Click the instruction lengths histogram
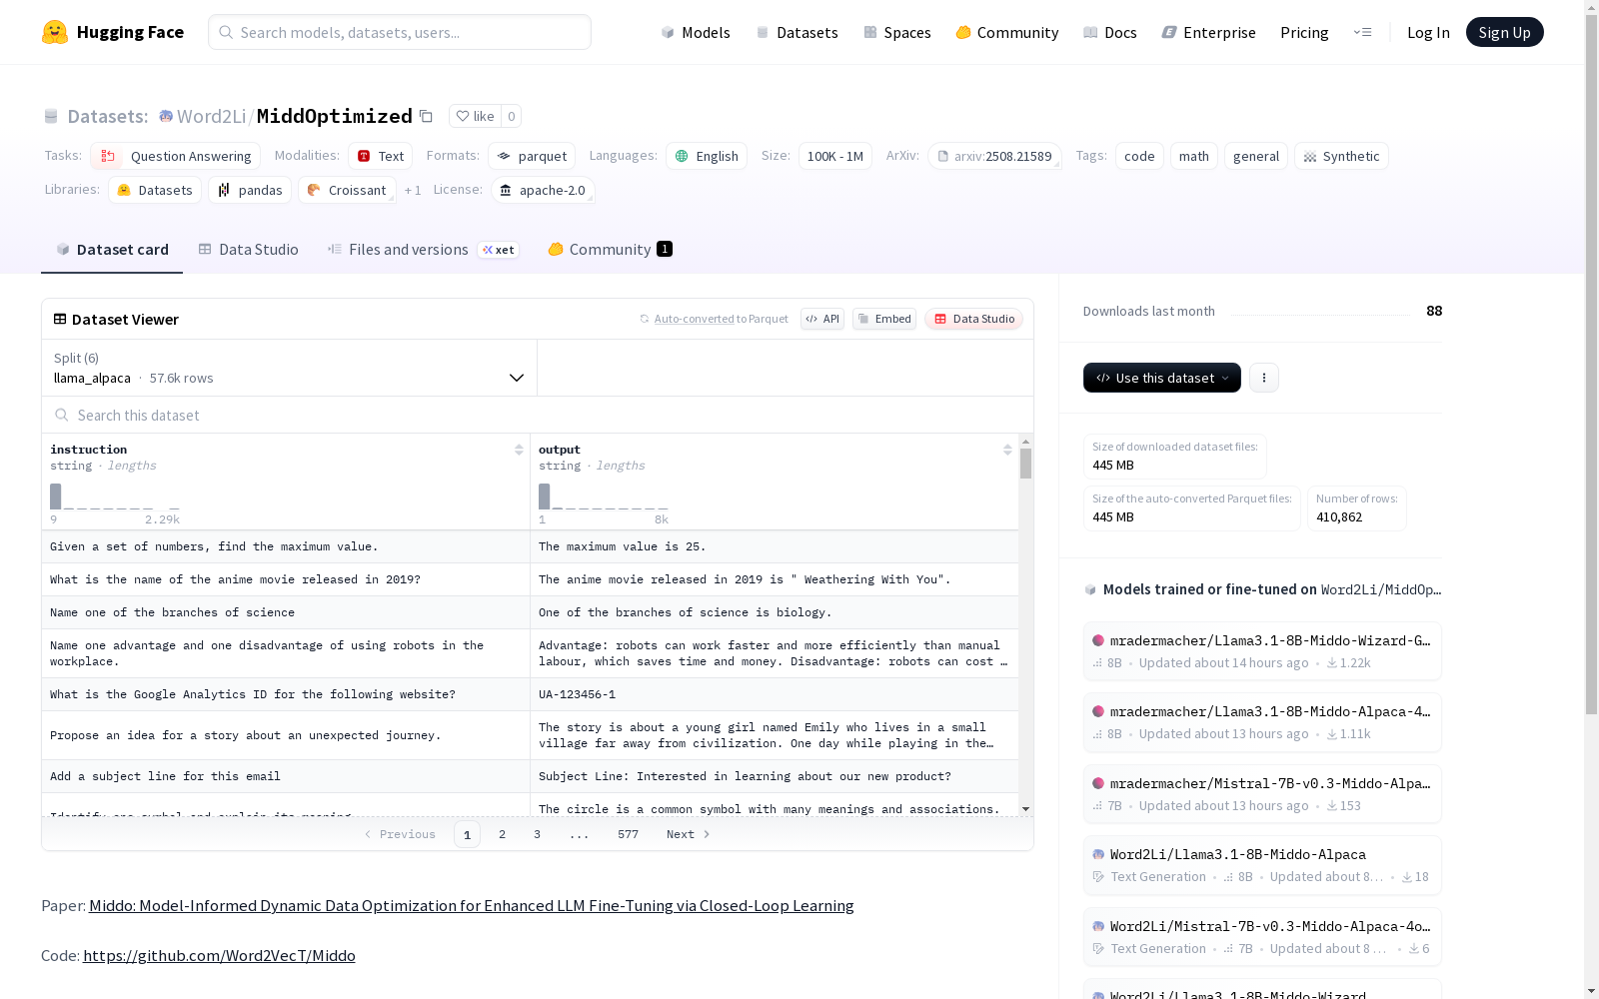Viewport: 1599px width, 999px height. point(115,498)
